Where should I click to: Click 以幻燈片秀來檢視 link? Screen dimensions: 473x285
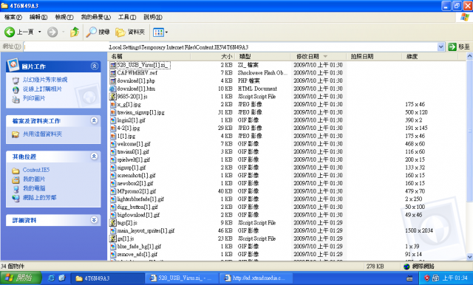(x=45, y=80)
